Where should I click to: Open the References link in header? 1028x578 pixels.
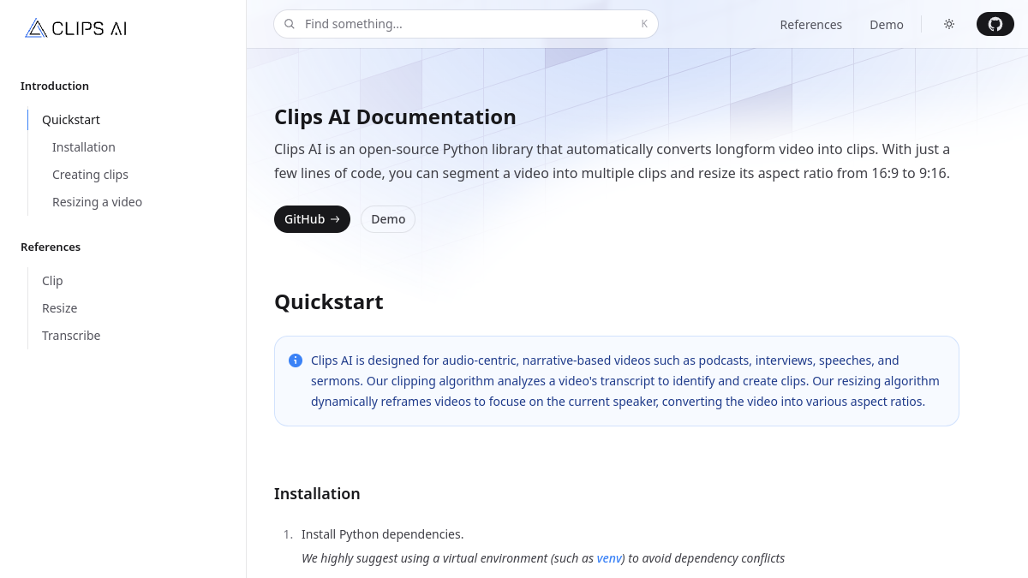811,25
